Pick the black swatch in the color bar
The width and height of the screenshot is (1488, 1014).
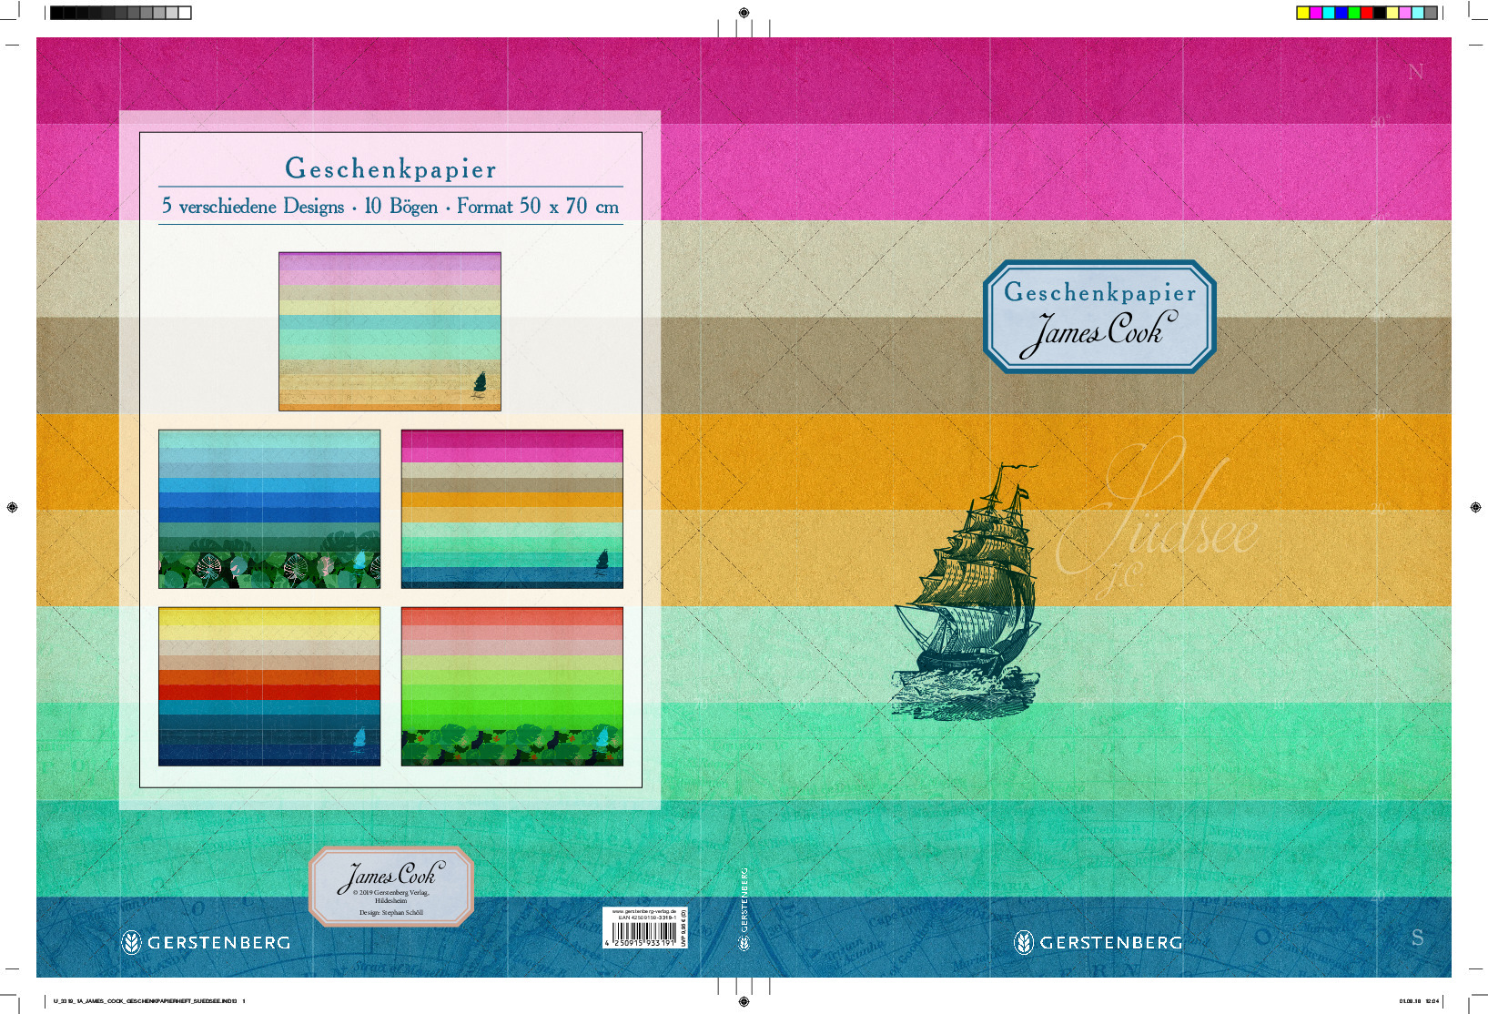1380,13
